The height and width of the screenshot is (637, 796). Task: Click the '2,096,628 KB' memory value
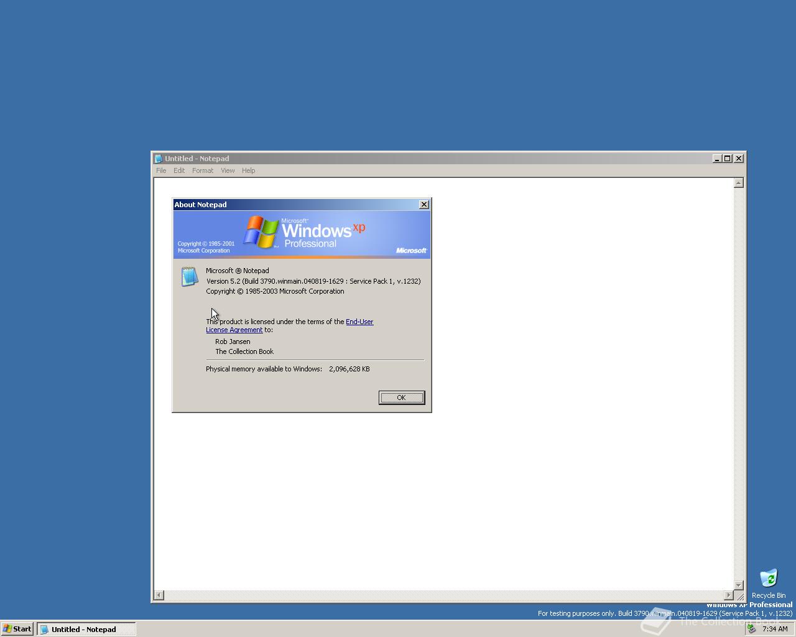click(x=349, y=369)
